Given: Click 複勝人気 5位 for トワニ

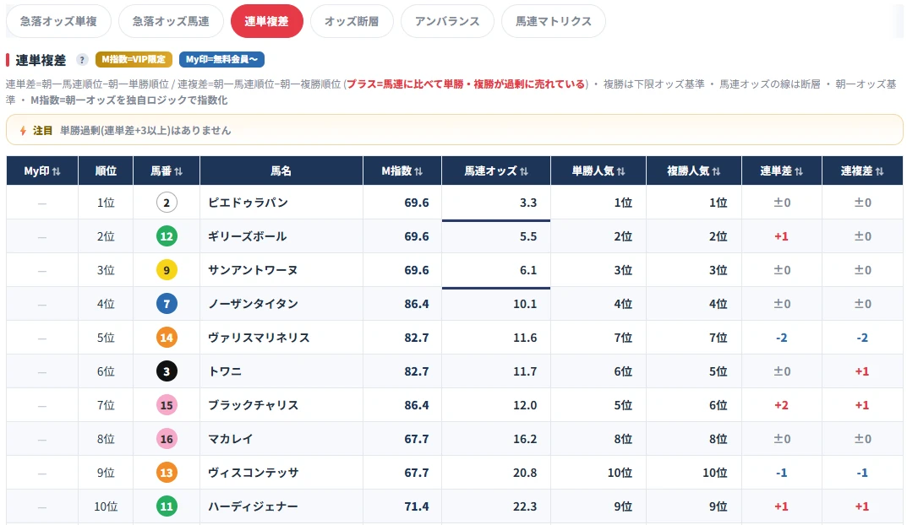Looking at the screenshot, I should (718, 371).
